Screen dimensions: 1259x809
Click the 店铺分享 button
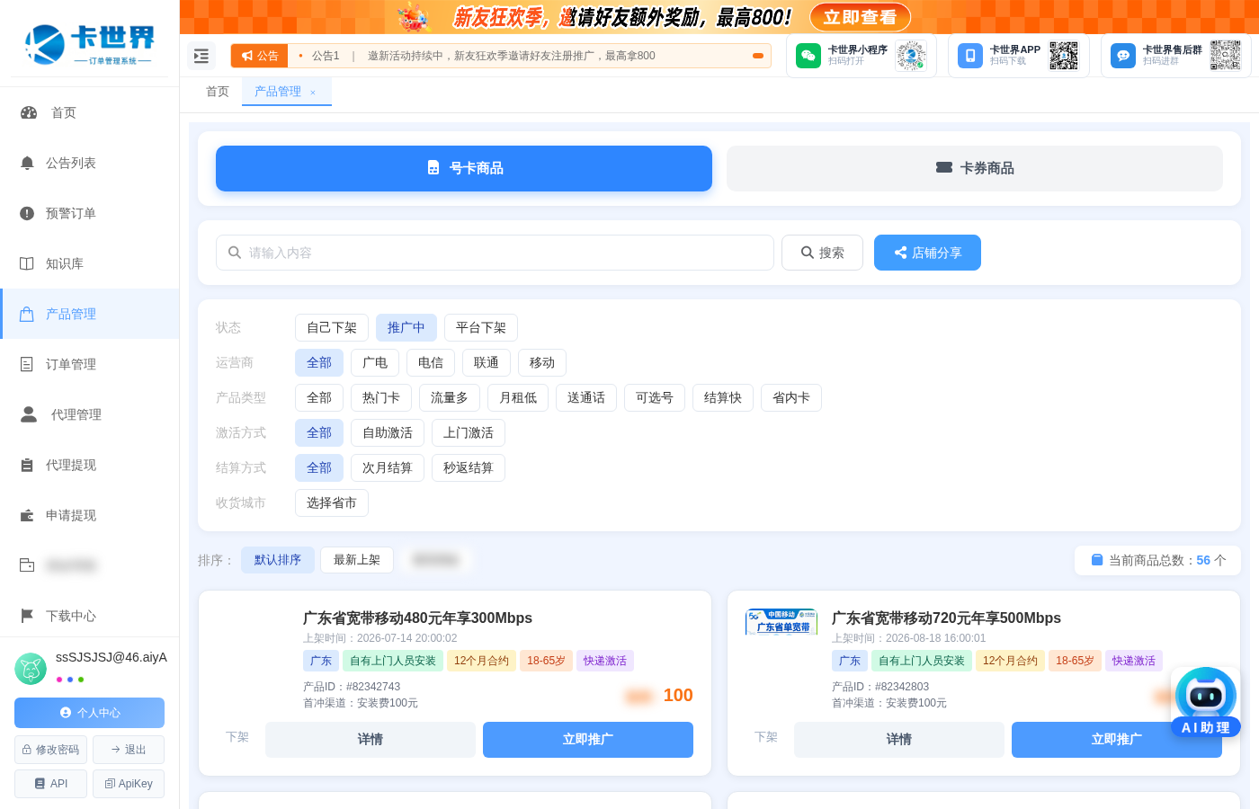[927, 253]
